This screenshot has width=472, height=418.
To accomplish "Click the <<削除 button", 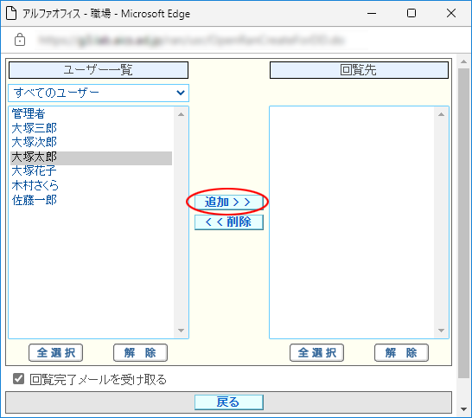I will click(229, 222).
